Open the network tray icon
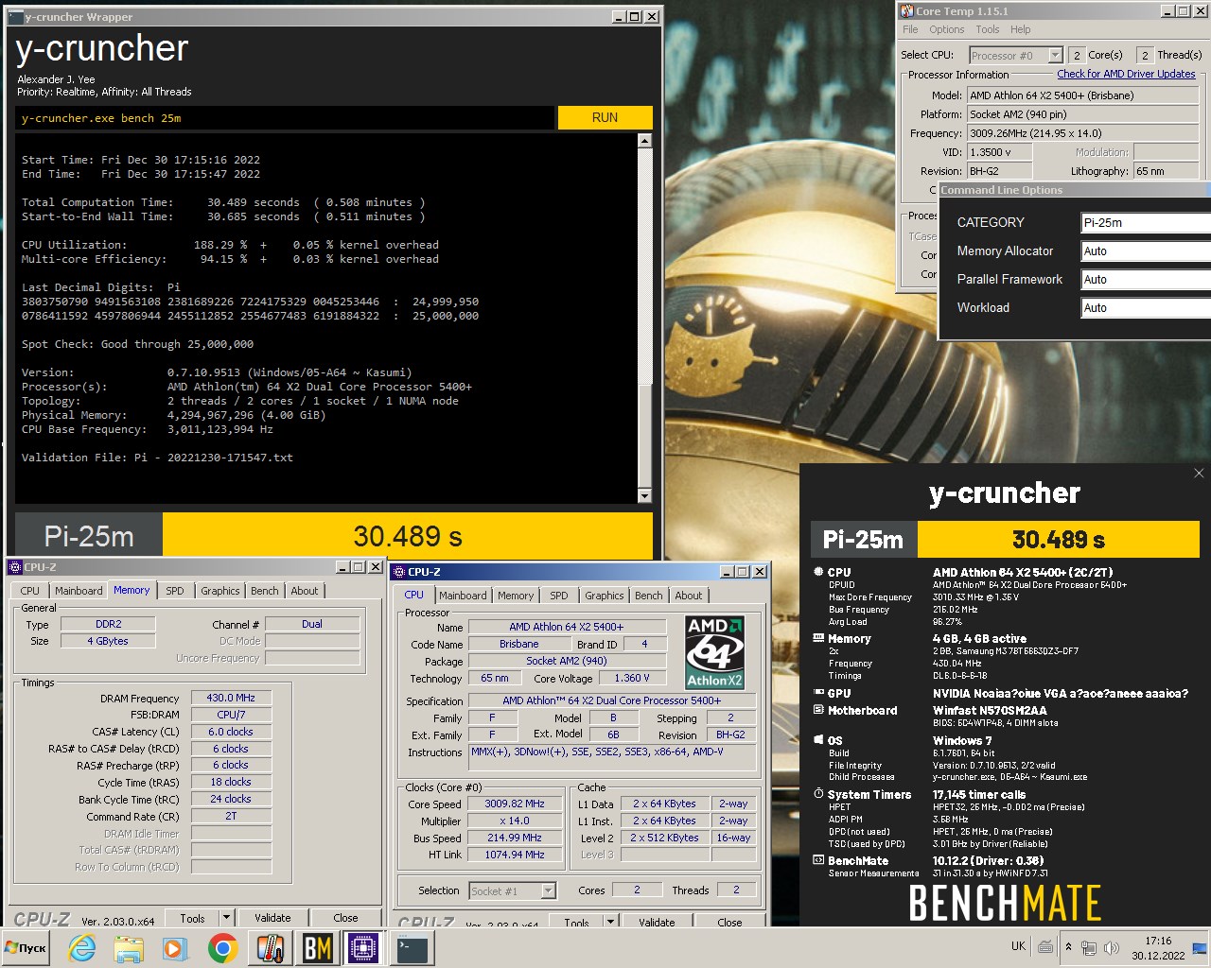1211x968 pixels. click(x=1089, y=947)
